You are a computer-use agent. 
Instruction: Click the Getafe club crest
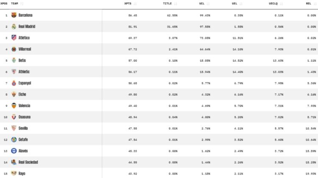coord(14,140)
